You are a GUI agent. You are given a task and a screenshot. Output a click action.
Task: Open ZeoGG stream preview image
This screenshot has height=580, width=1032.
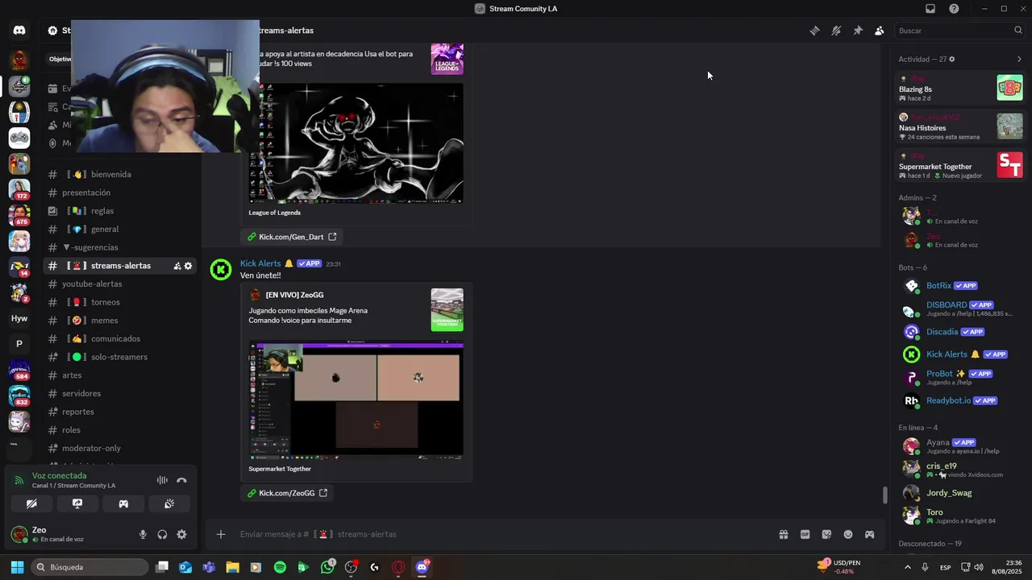(x=356, y=400)
